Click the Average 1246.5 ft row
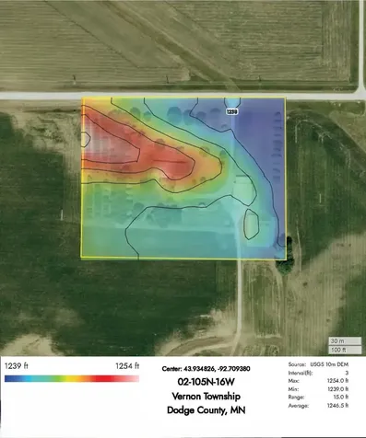 click(x=318, y=406)
